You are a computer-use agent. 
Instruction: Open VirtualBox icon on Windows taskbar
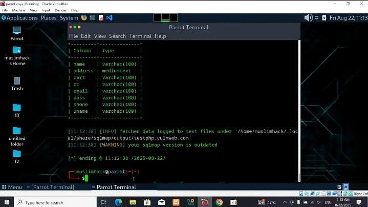(190, 202)
